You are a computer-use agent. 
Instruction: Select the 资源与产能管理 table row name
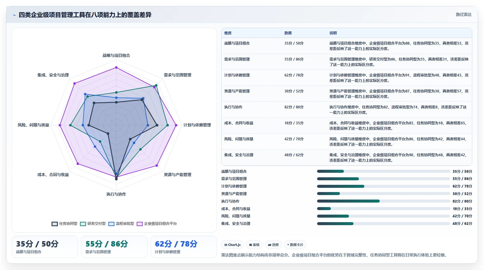point(237,91)
